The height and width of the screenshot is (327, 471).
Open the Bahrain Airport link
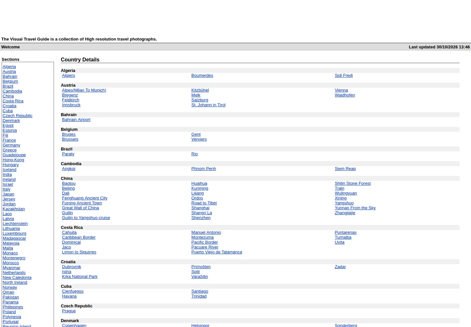(76, 120)
